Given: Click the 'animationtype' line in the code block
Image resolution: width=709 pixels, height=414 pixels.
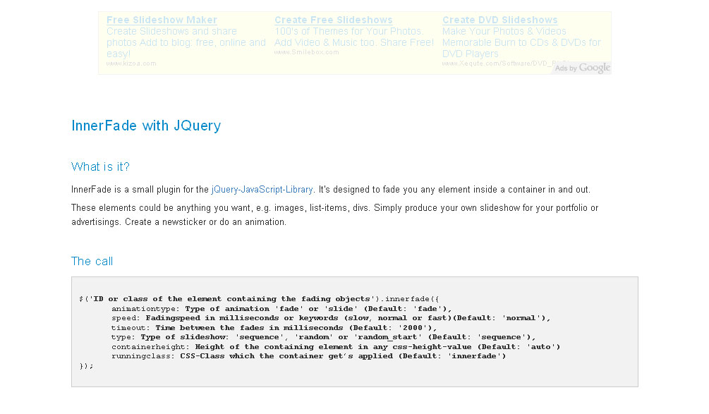Looking at the screenshot, I should [281, 308].
